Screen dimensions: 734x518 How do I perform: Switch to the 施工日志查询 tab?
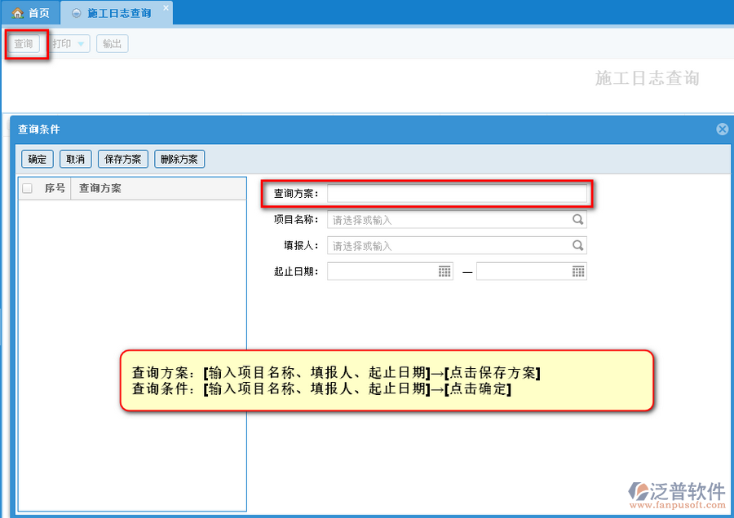pyautogui.click(x=117, y=13)
